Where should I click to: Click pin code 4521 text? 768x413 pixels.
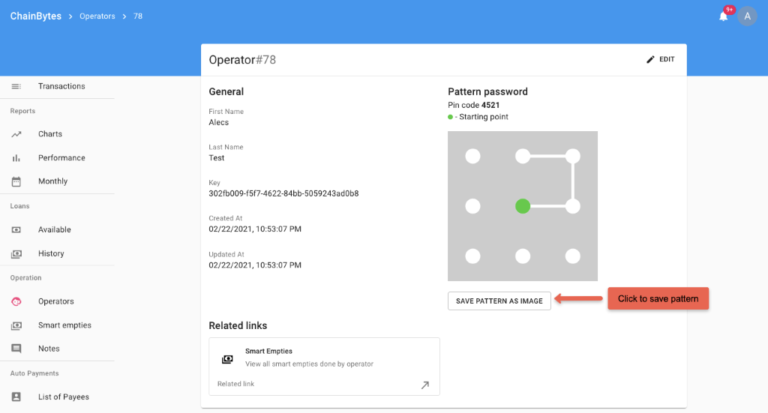tap(474, 105)
